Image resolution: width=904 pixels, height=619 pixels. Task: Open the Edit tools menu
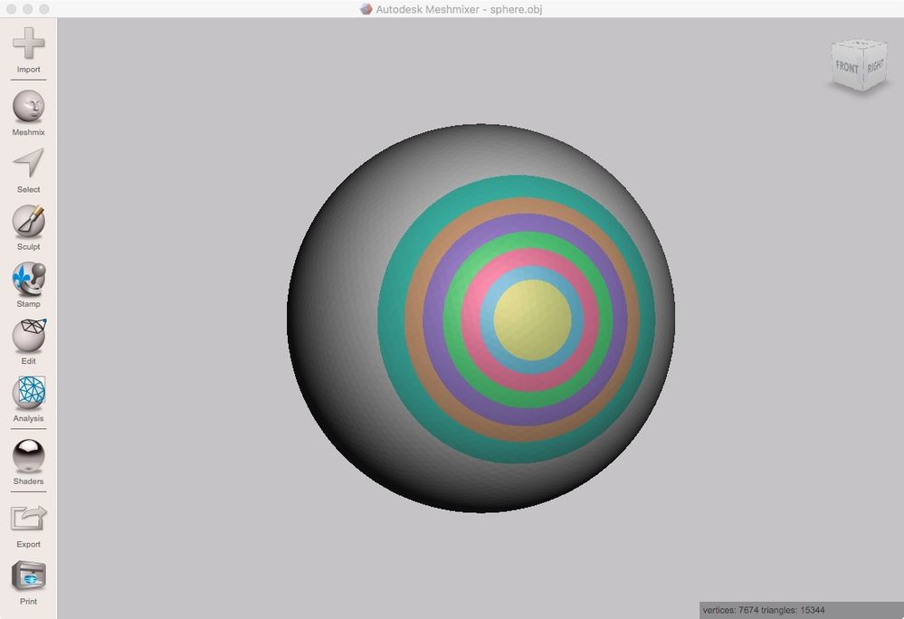click(x=28, y=342)
